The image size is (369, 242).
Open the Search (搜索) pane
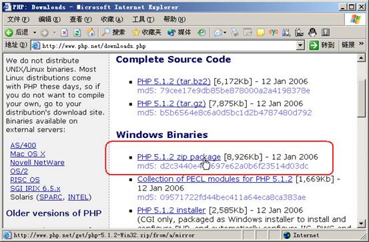click(x=113, y=32)
